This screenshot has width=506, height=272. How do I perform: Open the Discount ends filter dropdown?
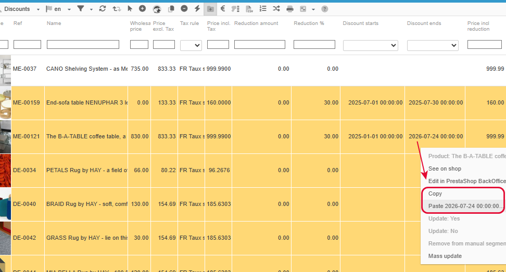click(433, 45)
